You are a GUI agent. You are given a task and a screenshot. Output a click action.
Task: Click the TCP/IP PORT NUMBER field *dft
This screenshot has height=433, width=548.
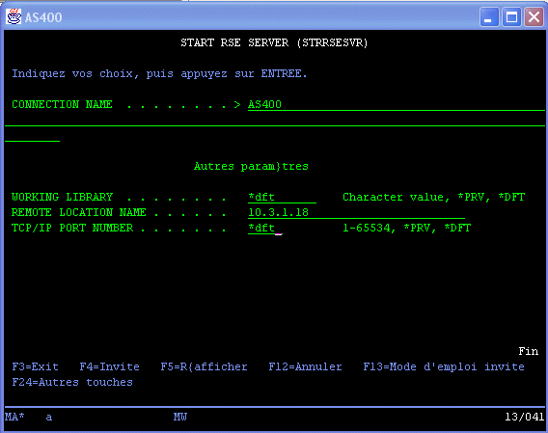[265, 228]
